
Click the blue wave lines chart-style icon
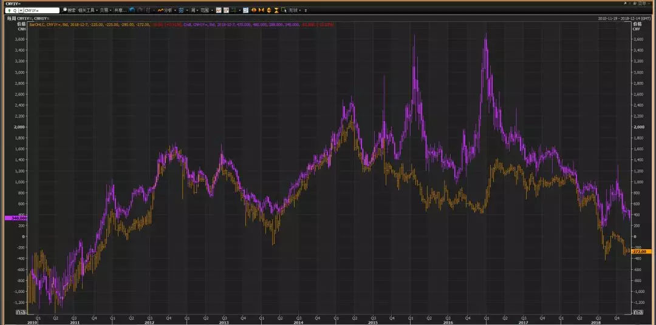(182, 10)
